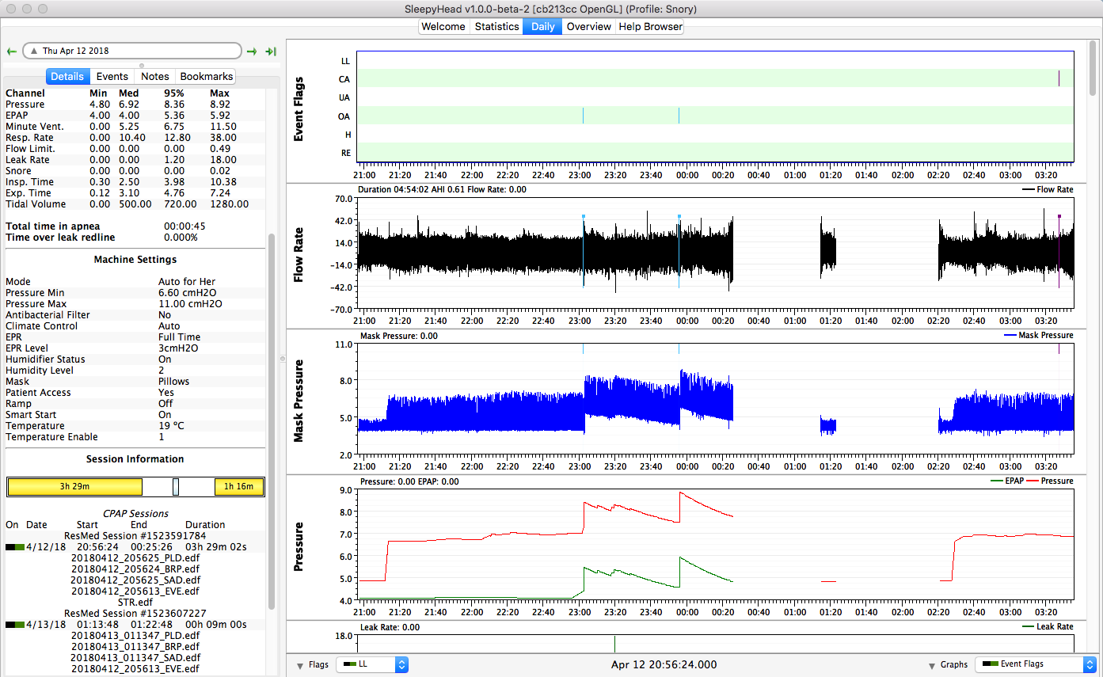Click the Total time in apnea value 00:00:45
Viewport: 1103px width, 677px height.
[x=184, y=226]
